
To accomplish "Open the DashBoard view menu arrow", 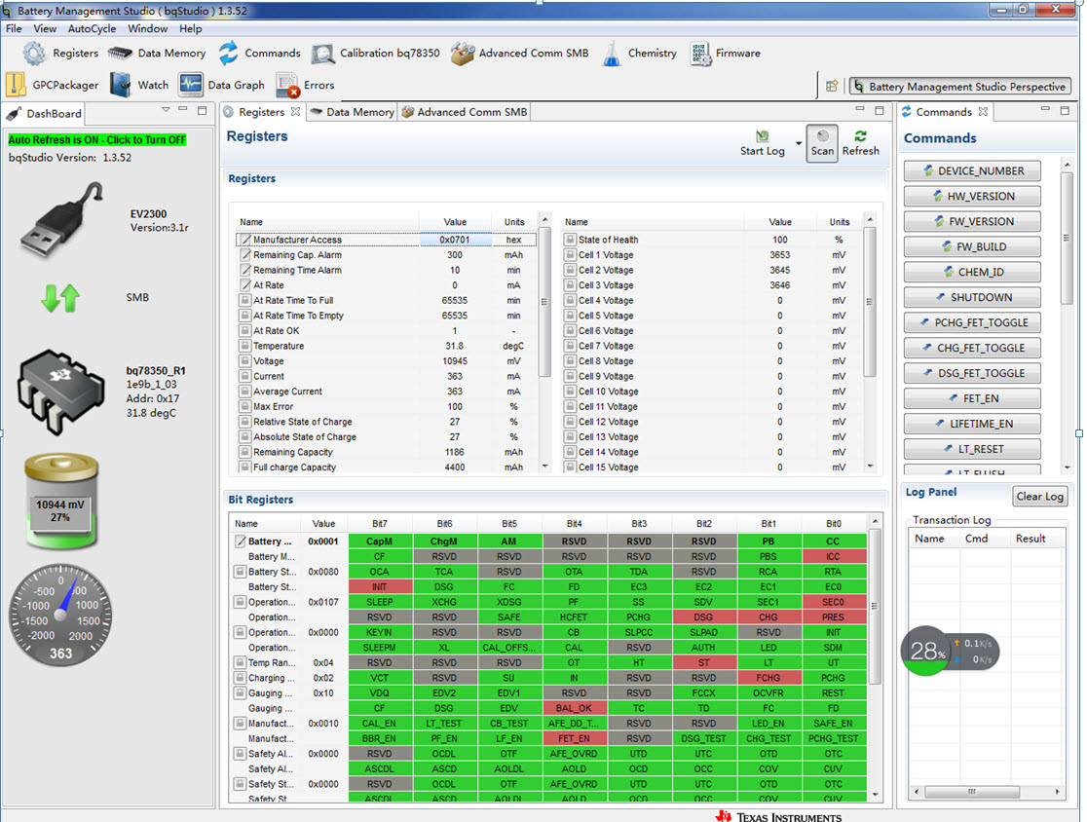I will coord(166,109).
